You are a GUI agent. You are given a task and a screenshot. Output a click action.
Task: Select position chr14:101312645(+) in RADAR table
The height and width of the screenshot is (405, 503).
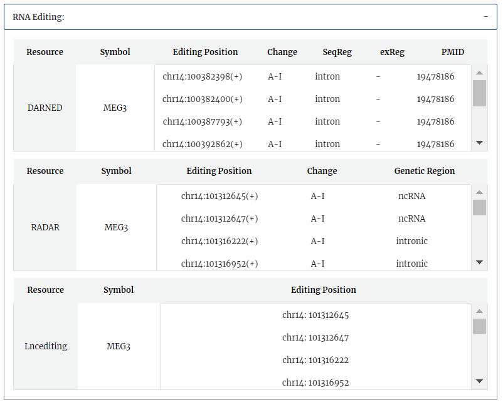(220, 196)
